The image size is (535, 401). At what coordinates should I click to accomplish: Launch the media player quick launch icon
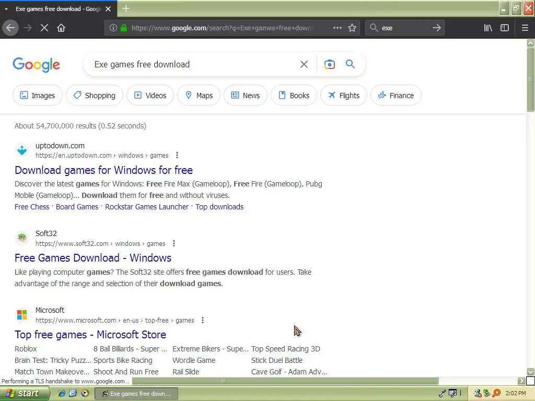[x=84, y=393]
